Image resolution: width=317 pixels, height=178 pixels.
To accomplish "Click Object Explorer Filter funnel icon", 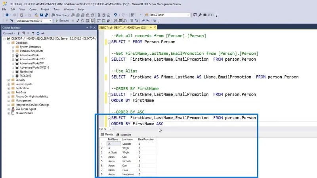I will [x=33, y=33].
